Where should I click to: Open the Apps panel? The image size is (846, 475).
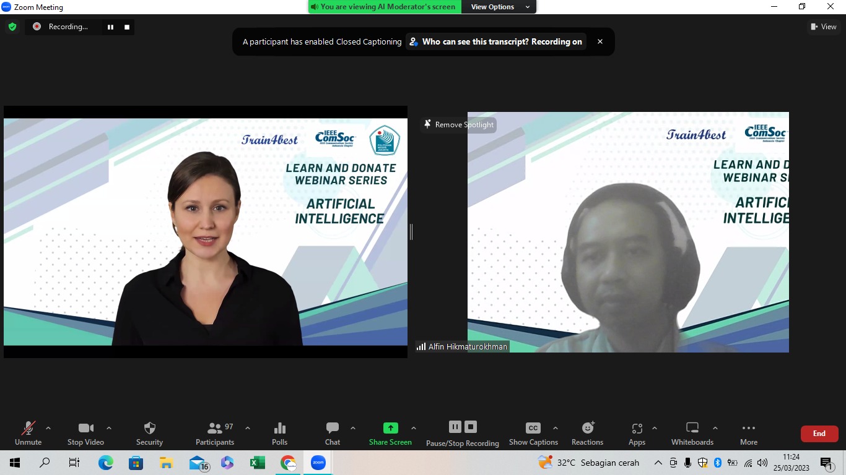pos(637,428)
